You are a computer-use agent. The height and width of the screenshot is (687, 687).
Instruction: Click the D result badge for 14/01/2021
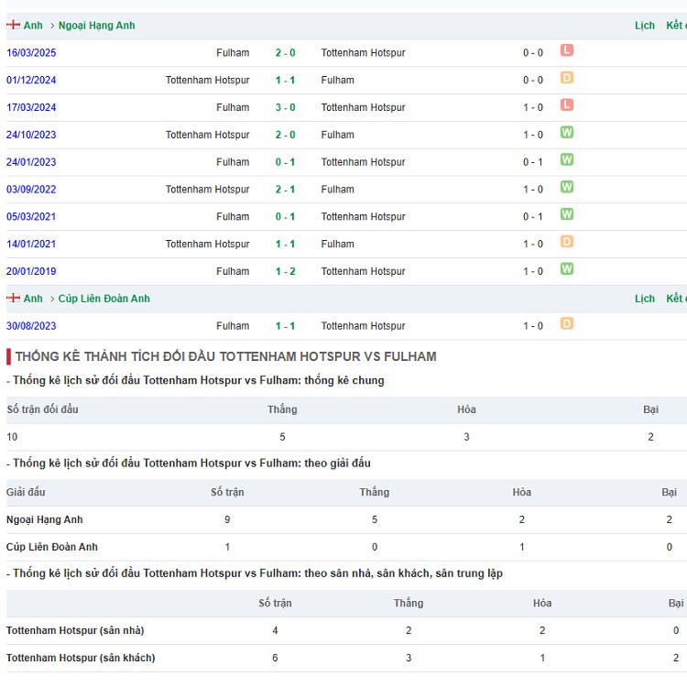point(567,243)
